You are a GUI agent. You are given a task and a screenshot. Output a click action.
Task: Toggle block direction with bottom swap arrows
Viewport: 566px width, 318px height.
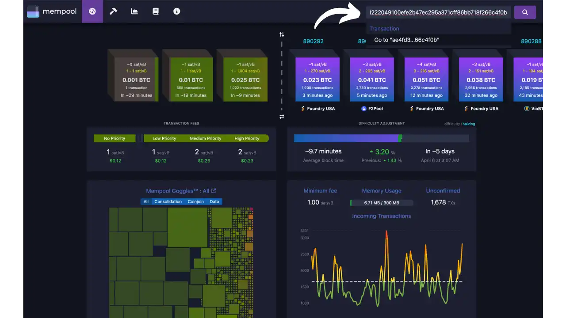281,116
